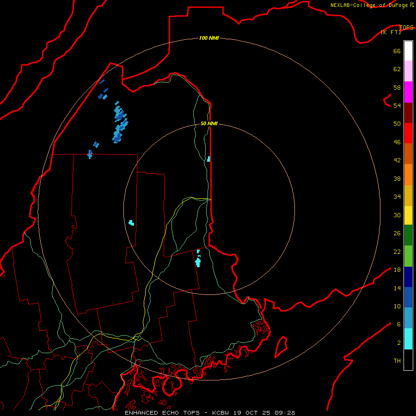
Task: Click the "ENHANCED ECHO TOPS" product title
Action: pyautogui.click(x=162, y=413)
